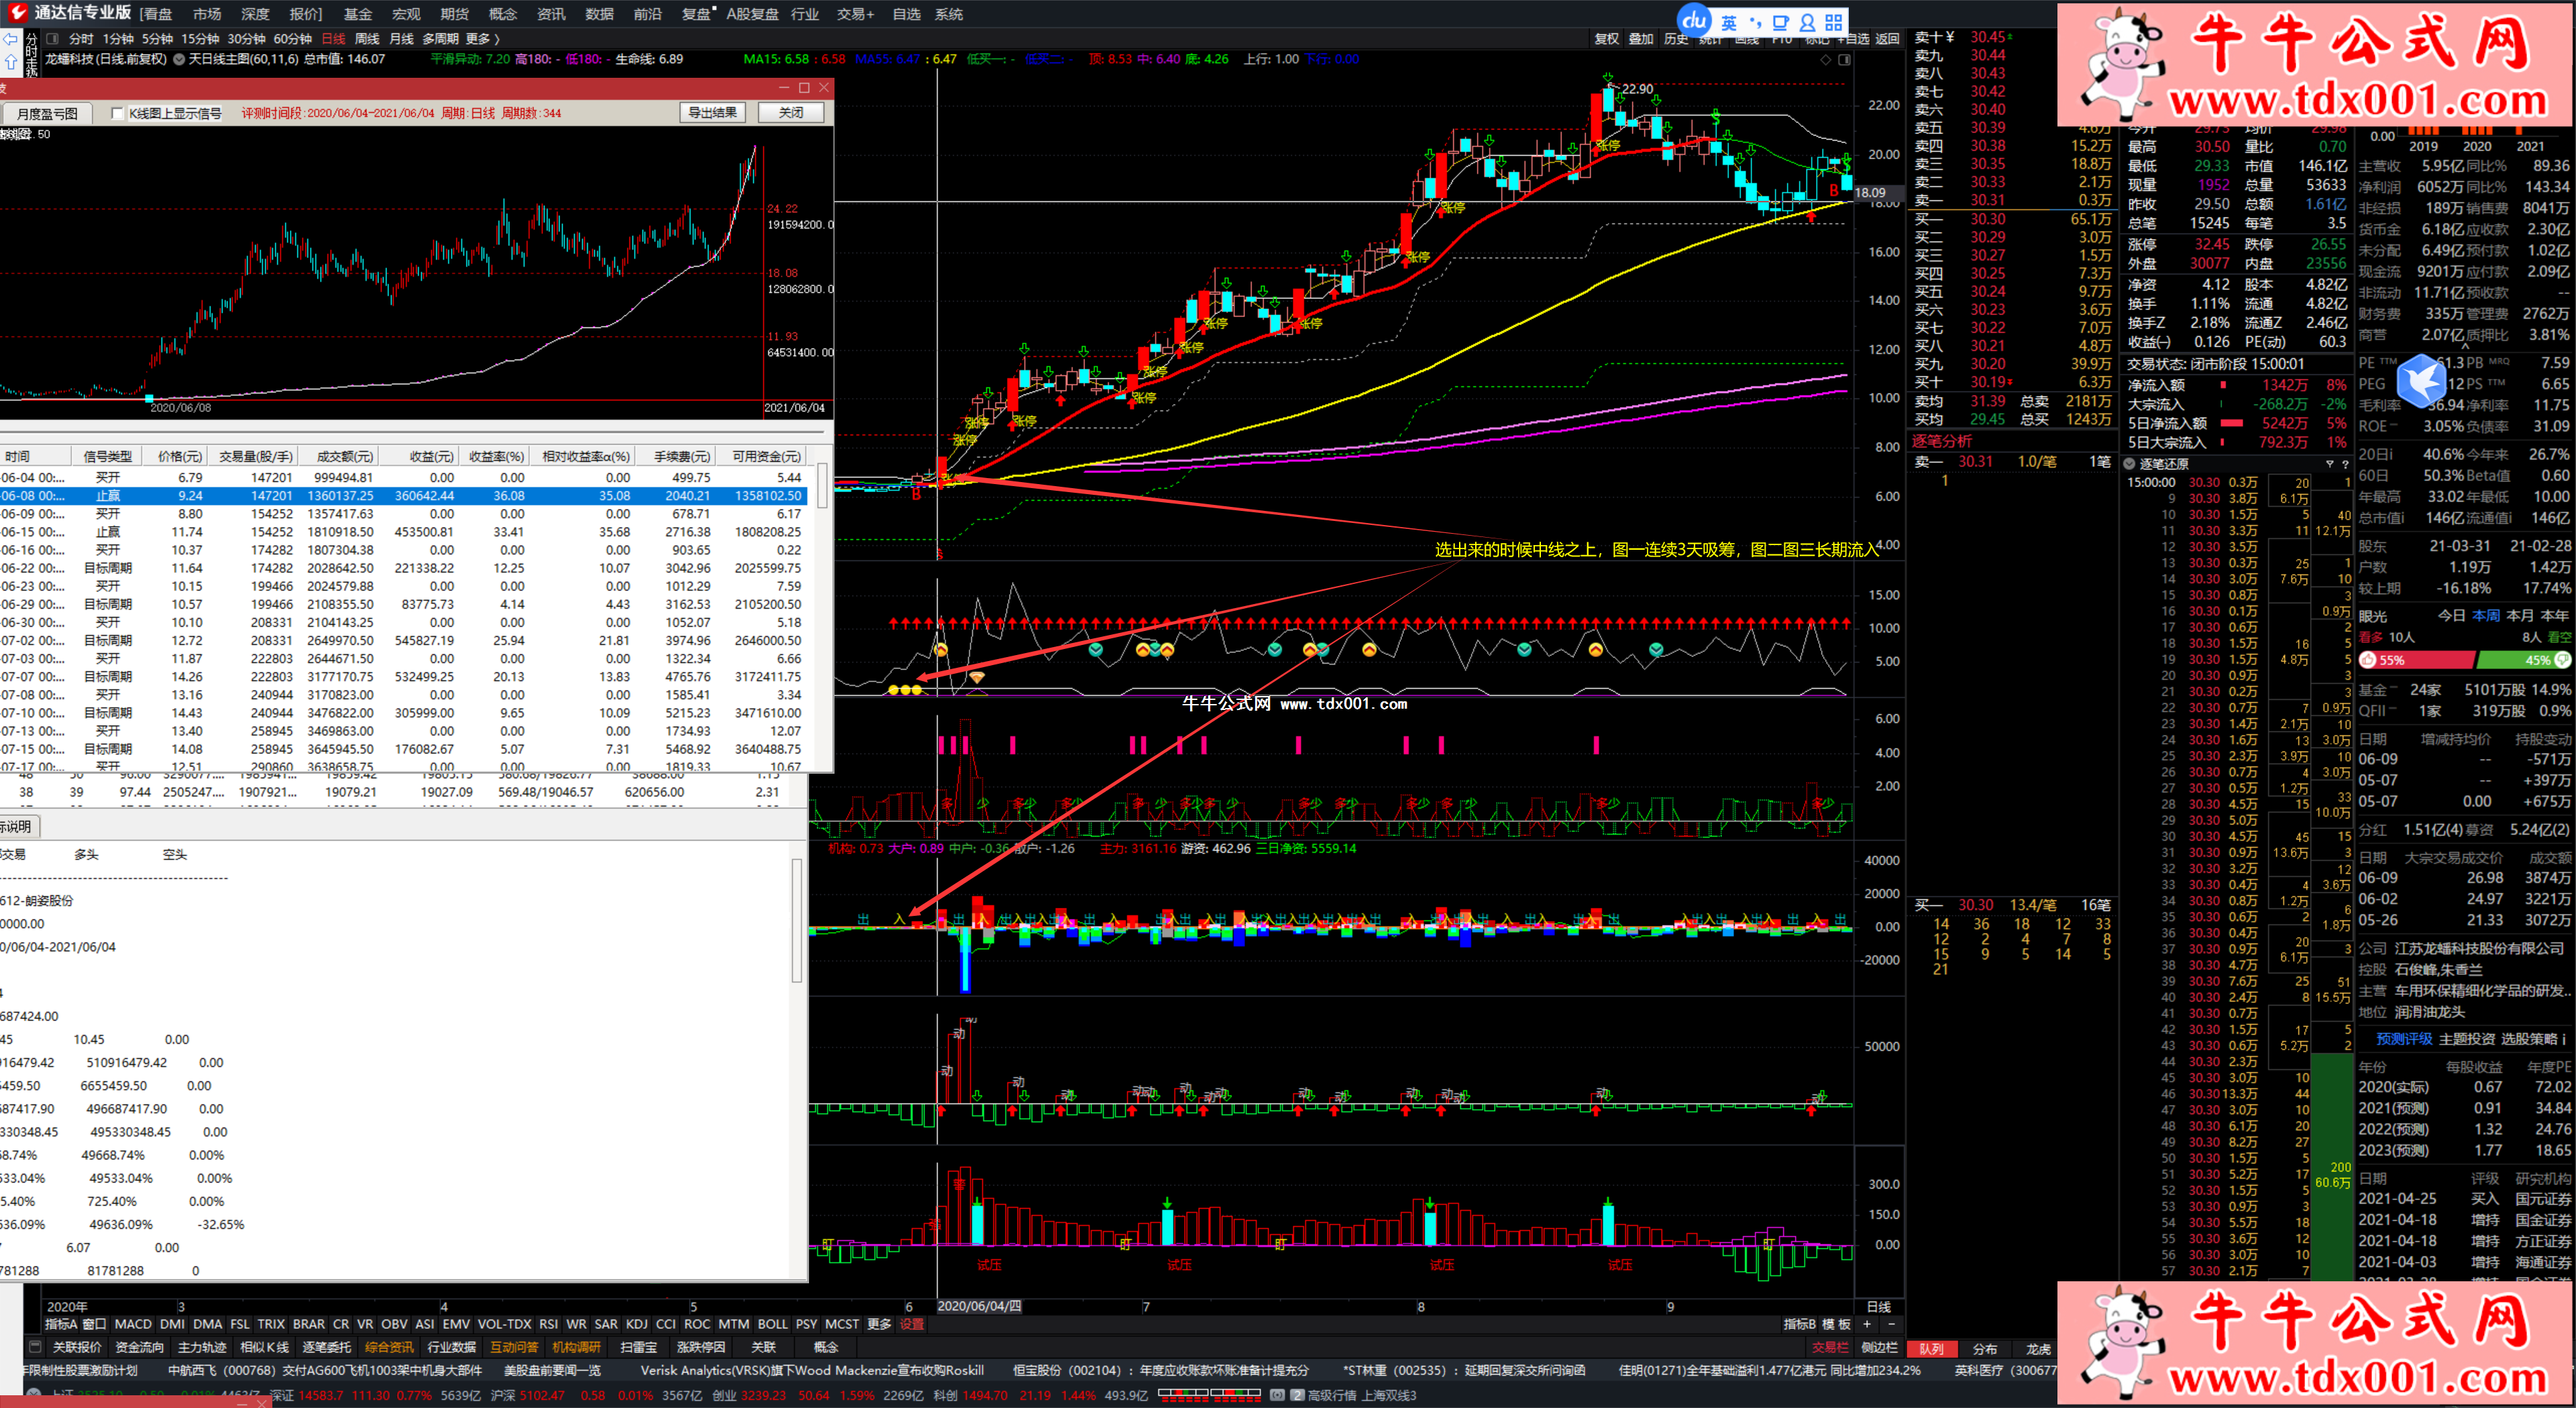Click the 55%/45% bull-bear sentiment bar
The image size is (2576, 1408).
tap(2464, 660)
